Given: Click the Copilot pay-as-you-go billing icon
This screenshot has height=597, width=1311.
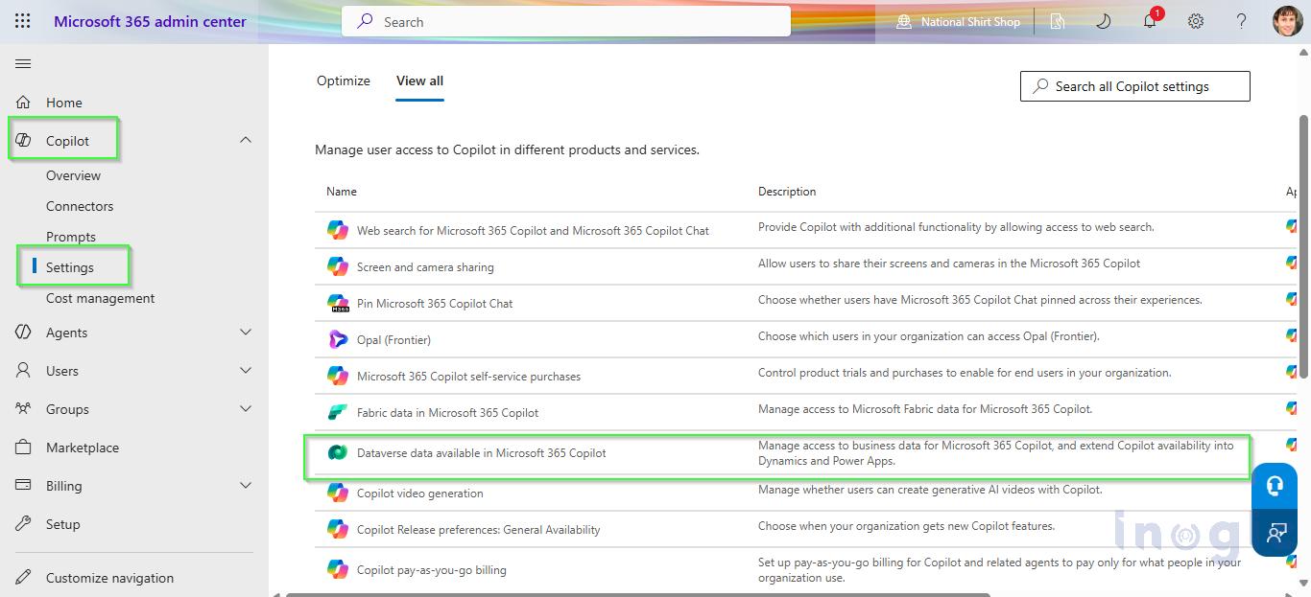Looking at the screenshot, I should [337, 569].
